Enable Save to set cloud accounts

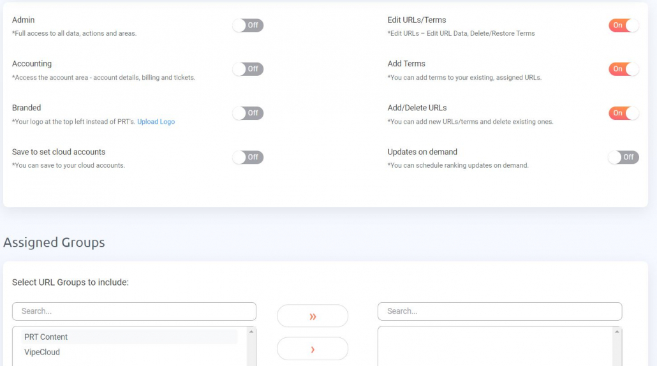[x=247, y=157]
